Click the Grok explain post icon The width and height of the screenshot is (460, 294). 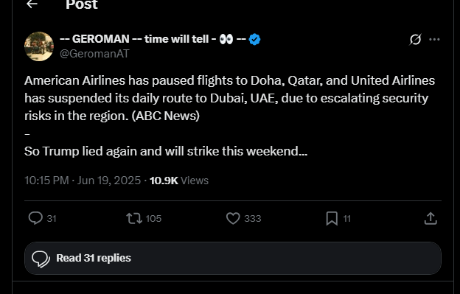(416, 40)
